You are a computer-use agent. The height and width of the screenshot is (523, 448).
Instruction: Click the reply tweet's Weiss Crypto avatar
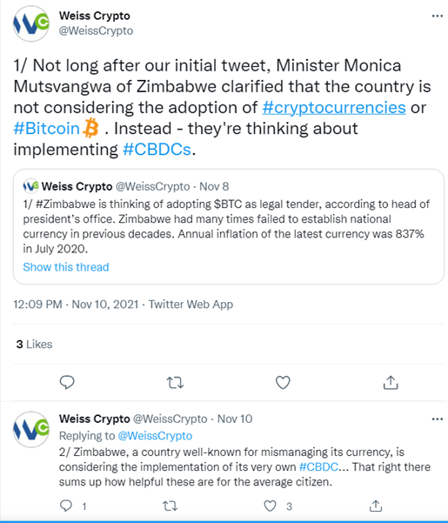pyautogui.click(x=31, y=429)
